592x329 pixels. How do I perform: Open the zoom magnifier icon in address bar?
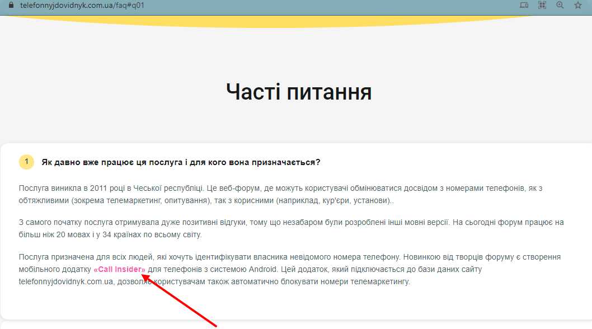click(560, 5)
